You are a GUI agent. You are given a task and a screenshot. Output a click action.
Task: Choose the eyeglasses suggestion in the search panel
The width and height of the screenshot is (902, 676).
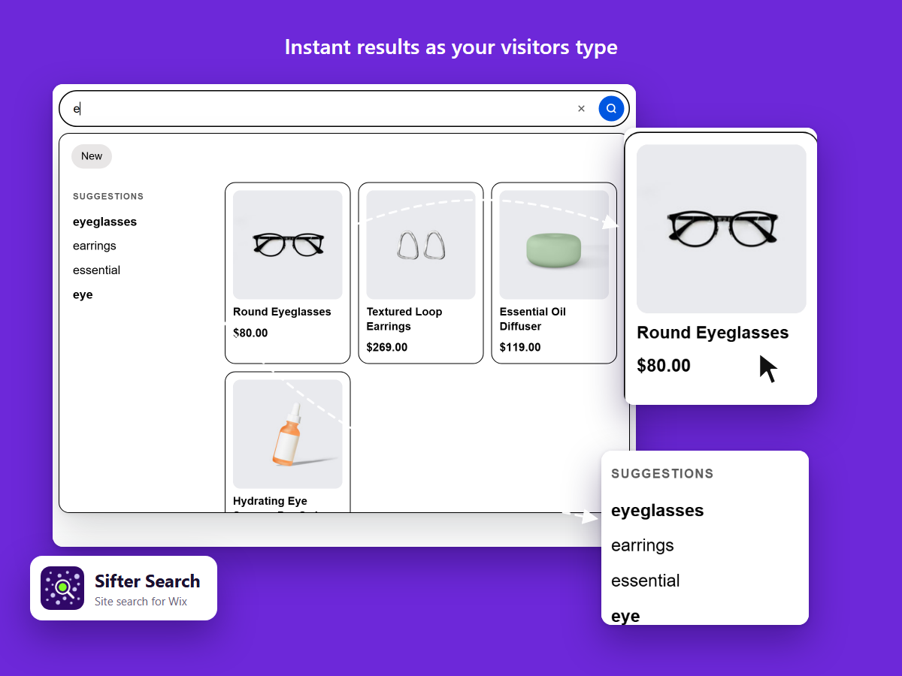click(104, 222)
